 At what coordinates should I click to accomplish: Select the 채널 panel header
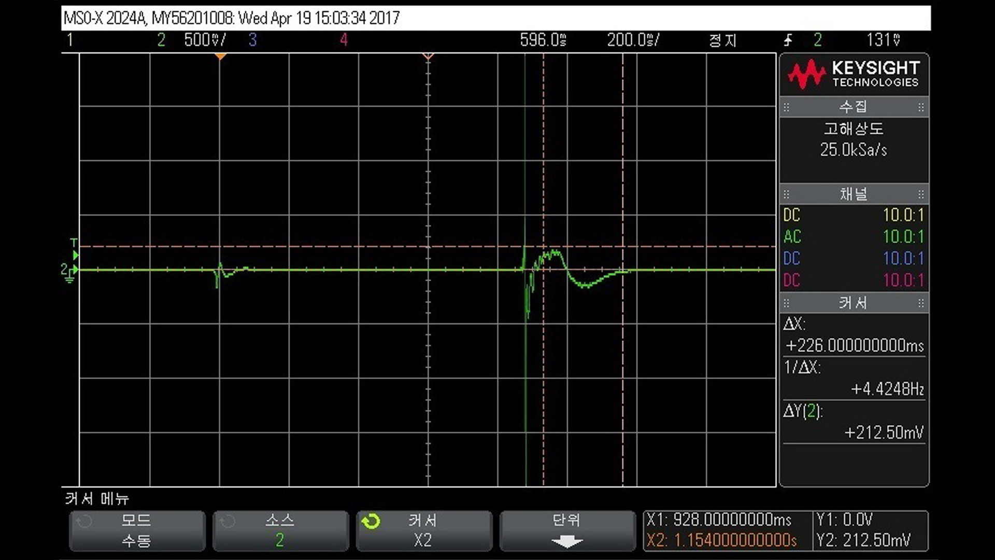[x=854, y=194]
